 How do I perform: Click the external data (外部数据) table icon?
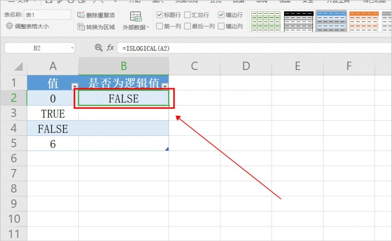(136, 17)
